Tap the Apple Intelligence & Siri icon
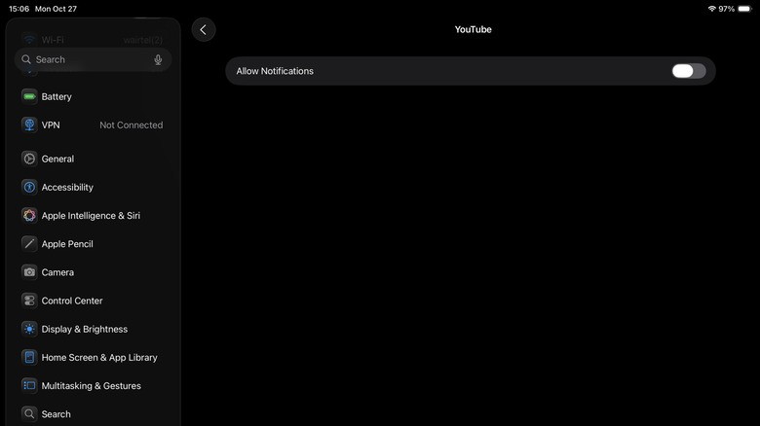 (29, 215)
